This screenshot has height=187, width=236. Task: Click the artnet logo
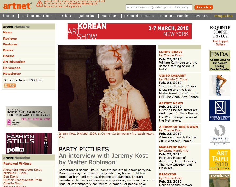pos(17,5)
